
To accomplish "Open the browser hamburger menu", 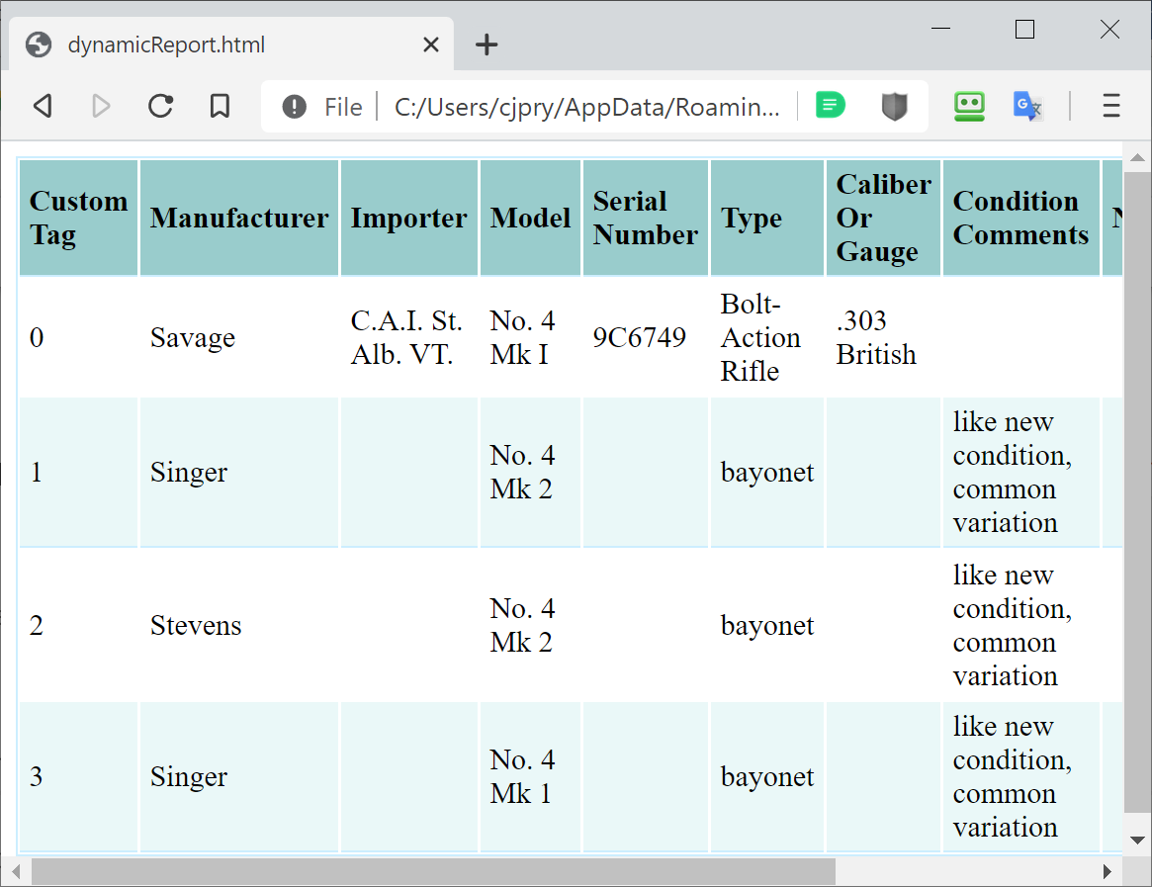I will point(1110,107).
